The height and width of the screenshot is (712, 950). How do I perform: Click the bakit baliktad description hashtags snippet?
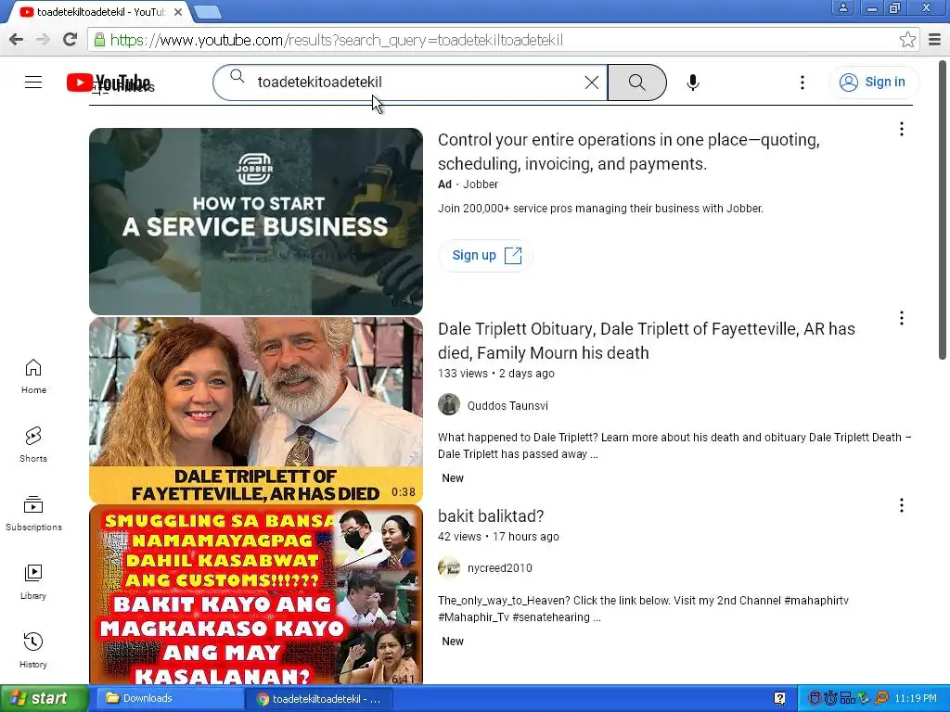click(x=643, y=608)
